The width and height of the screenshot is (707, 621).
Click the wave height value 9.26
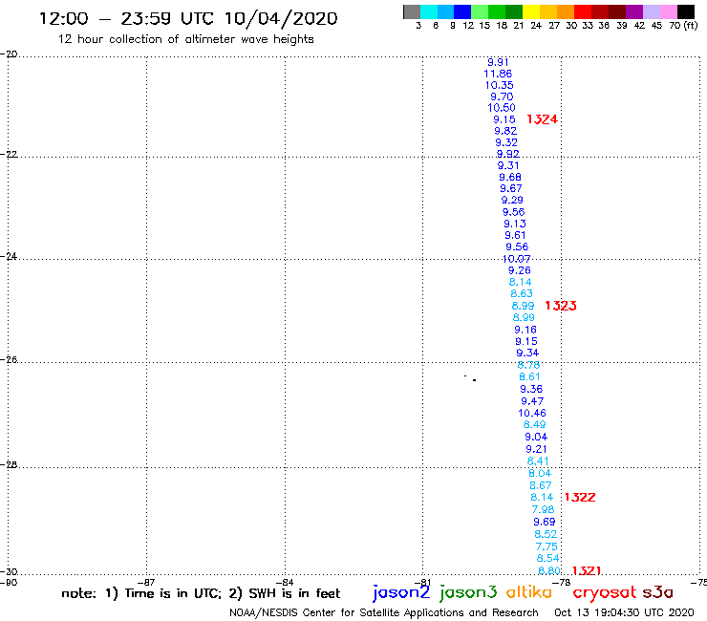(x=520, y=270)
